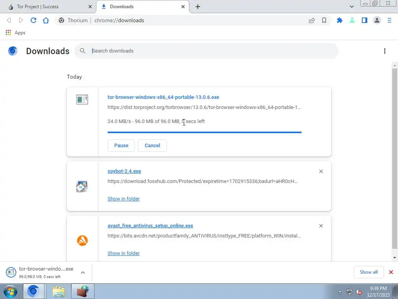The width and height of the screenshot is (398, 299).
Task: Click the dist.torproject.org source URL
Action: (x=204, y=107)
